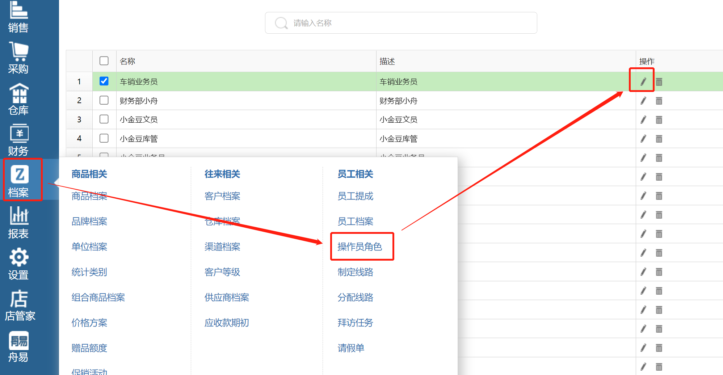Select the 财务部小舟 name cell

pyautogui.click(x=246, y=101)
